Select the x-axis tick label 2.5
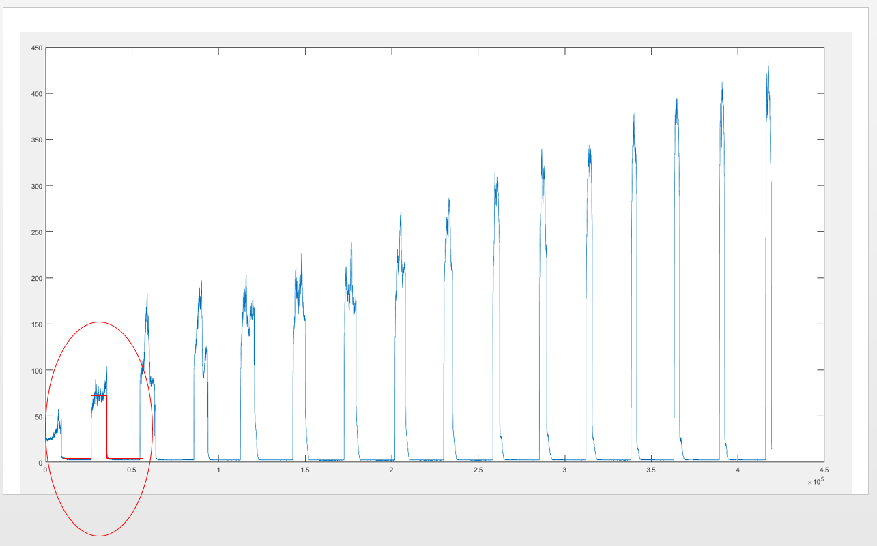Viewport: 877px width, 546px height. click(478, 471)
